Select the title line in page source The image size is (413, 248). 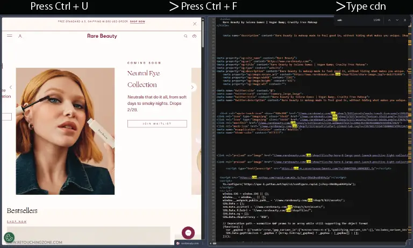[270, 23]
